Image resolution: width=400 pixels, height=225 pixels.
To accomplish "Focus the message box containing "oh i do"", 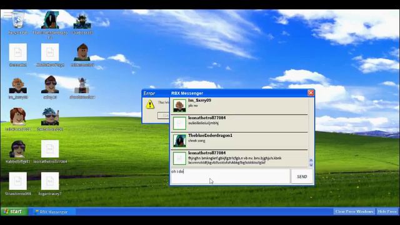I will [230, 176].
